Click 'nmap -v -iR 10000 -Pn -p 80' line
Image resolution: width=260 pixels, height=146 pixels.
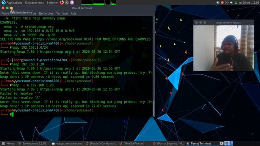pyautogui.click(x=30, y=35)
